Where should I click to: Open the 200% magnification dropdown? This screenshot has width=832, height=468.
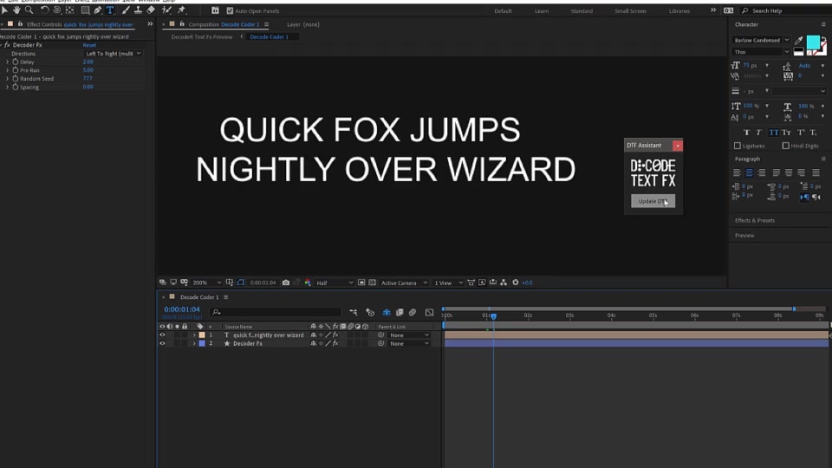click(207, 283)
